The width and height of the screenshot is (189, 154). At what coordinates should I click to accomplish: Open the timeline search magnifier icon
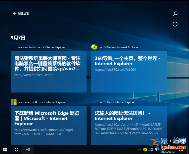pos(175,14)
